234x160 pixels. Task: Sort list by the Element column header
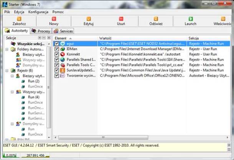pos(75,38)
